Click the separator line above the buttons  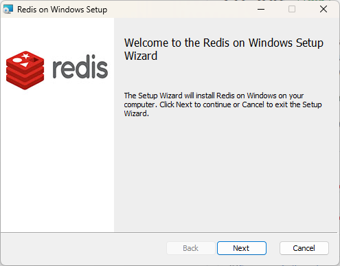click(169, 233)
